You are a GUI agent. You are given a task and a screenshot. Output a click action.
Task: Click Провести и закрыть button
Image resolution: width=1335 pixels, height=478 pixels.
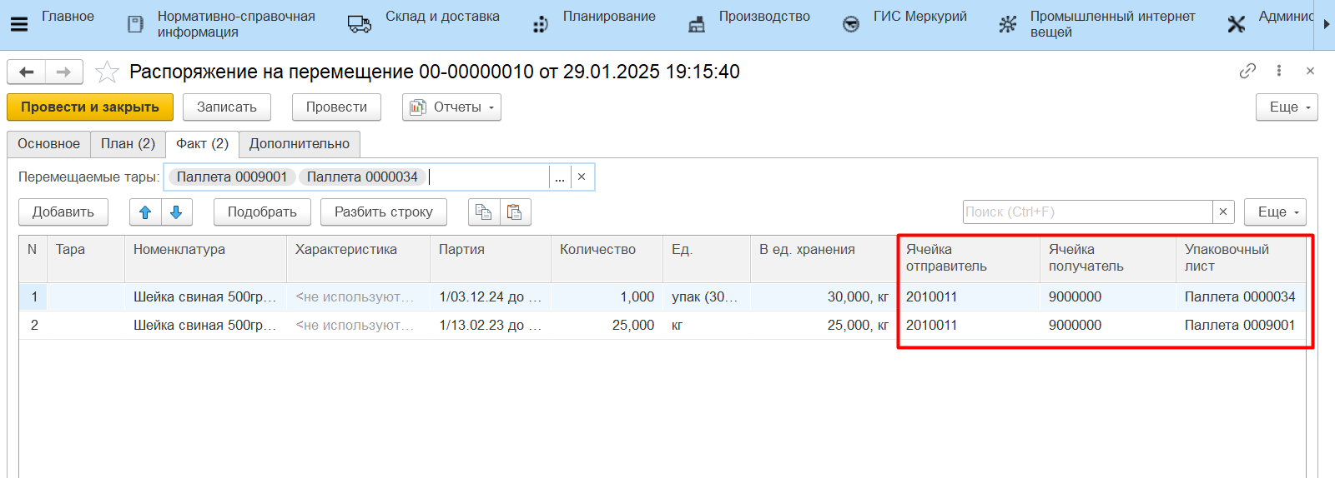click(90, 107)
